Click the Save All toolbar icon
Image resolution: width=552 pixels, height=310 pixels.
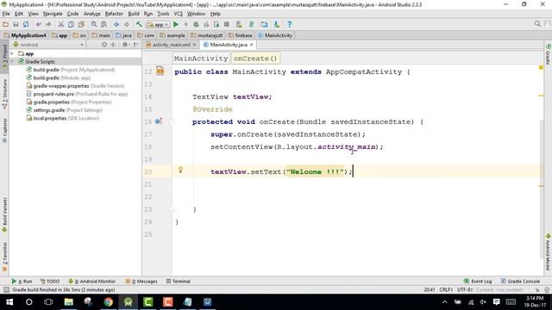[16, 24]
